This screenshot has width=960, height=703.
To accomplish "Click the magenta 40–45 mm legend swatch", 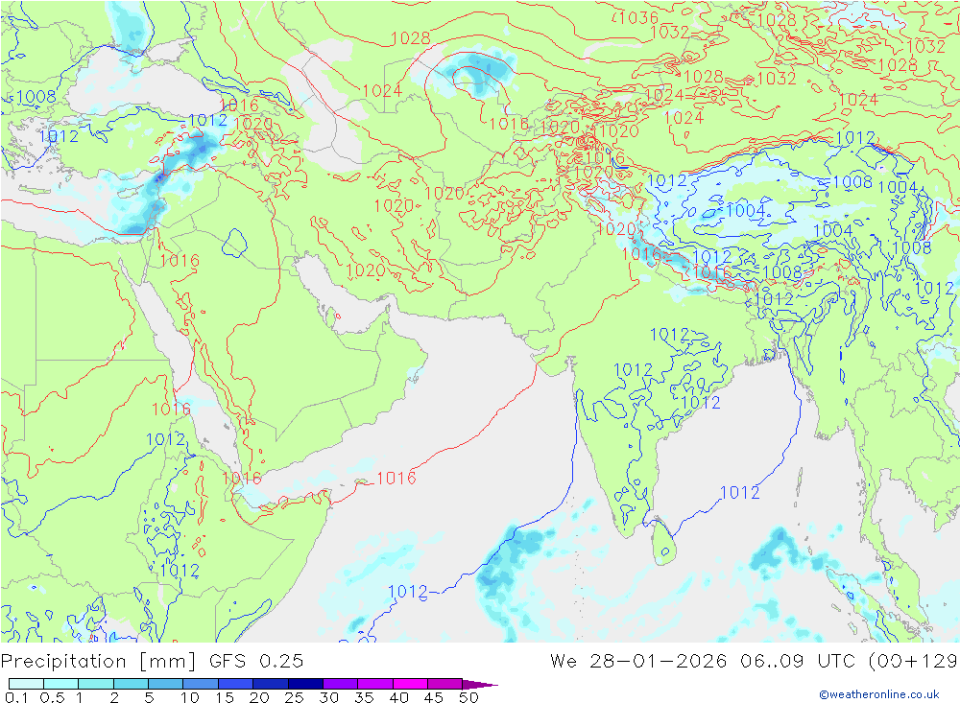I will [x=410, y=684].
